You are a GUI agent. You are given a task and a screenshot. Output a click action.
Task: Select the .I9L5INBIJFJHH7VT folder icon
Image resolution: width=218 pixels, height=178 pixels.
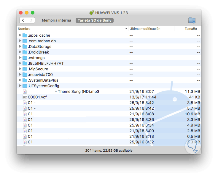click(25, 63)
